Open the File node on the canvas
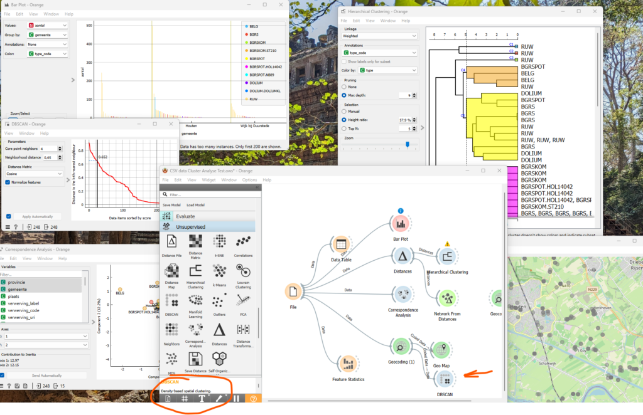 (293, 293)
